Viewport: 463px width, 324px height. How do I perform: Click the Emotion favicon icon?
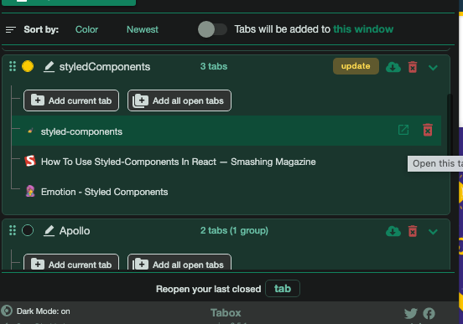coord(30,192)
